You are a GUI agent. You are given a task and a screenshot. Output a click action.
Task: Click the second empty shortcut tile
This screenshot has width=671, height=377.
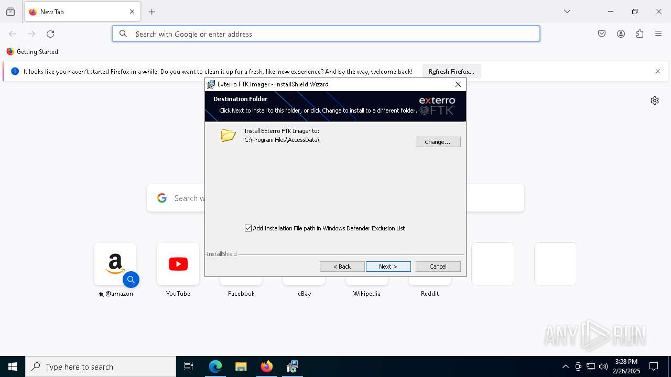pyautogui.click(x=556, y=264)
